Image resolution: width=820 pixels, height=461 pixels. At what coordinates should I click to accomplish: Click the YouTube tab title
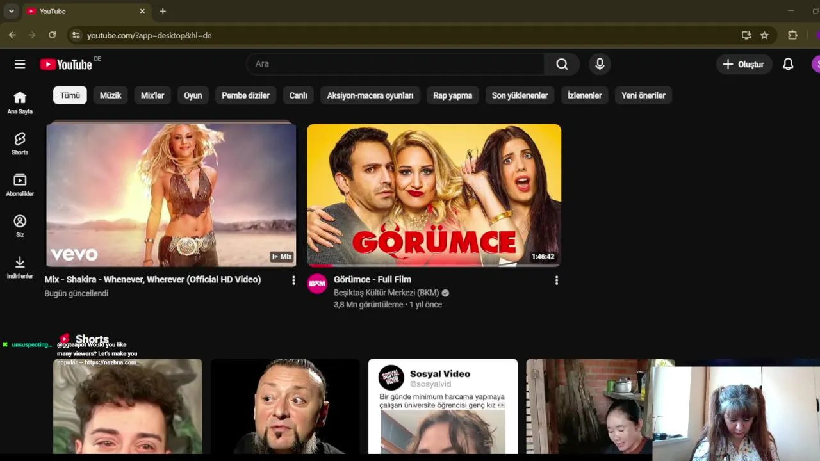[x=53, y=12]
